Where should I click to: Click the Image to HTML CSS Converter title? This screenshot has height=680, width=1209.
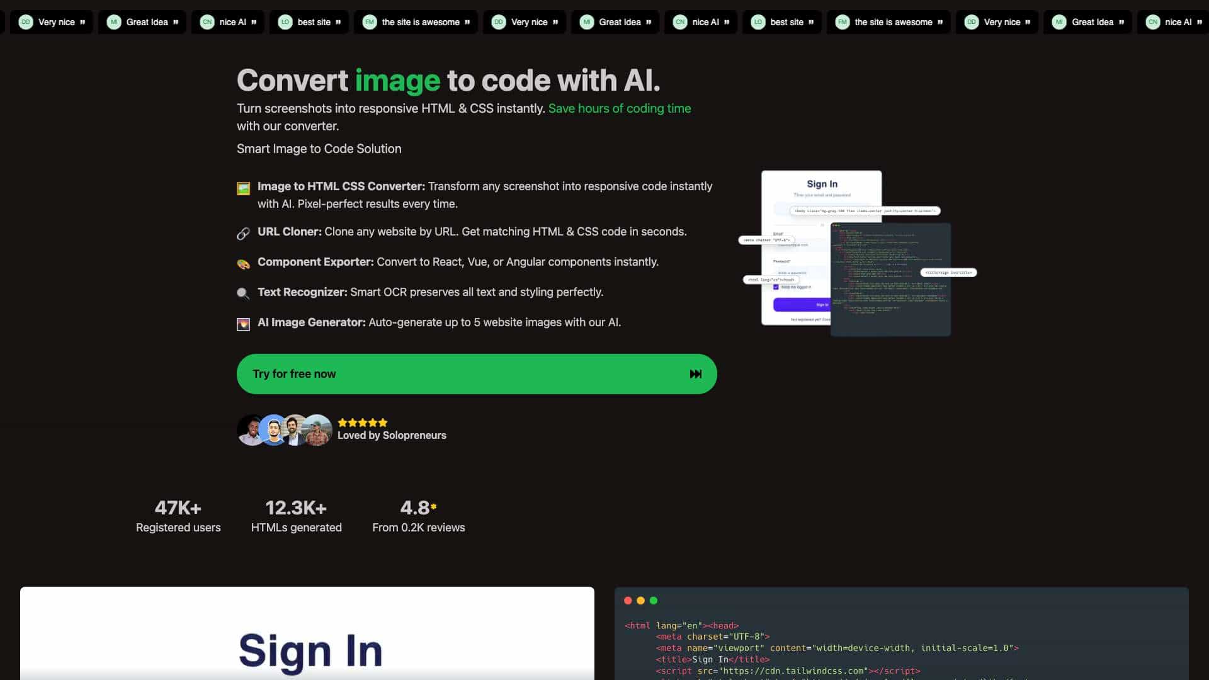point(341,186)
